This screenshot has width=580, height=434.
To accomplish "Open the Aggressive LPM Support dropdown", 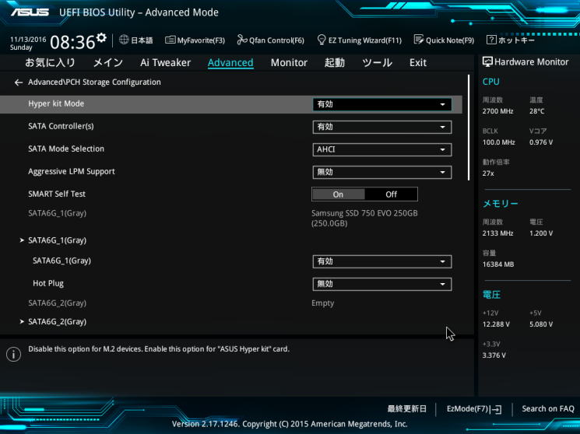I will tap(382, 172).
